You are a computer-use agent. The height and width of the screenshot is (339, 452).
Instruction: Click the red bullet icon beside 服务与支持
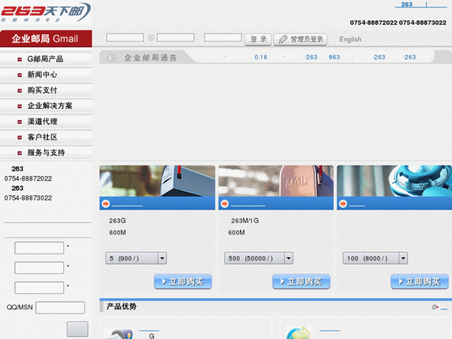pyautogui.click(x=20, y=153)
